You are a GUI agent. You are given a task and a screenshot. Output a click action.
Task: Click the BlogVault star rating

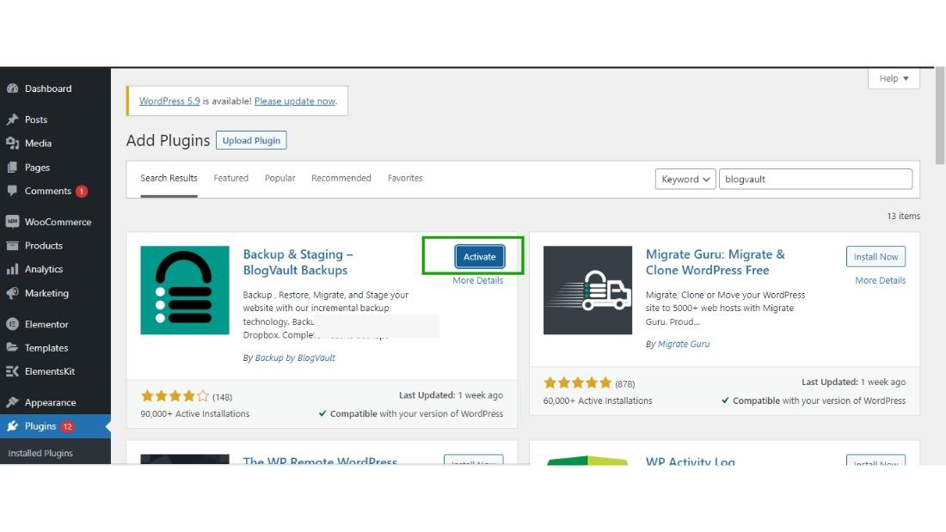point(175,396)
